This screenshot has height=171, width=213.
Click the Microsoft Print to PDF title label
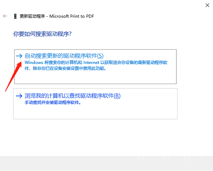[x=72, y=16]
